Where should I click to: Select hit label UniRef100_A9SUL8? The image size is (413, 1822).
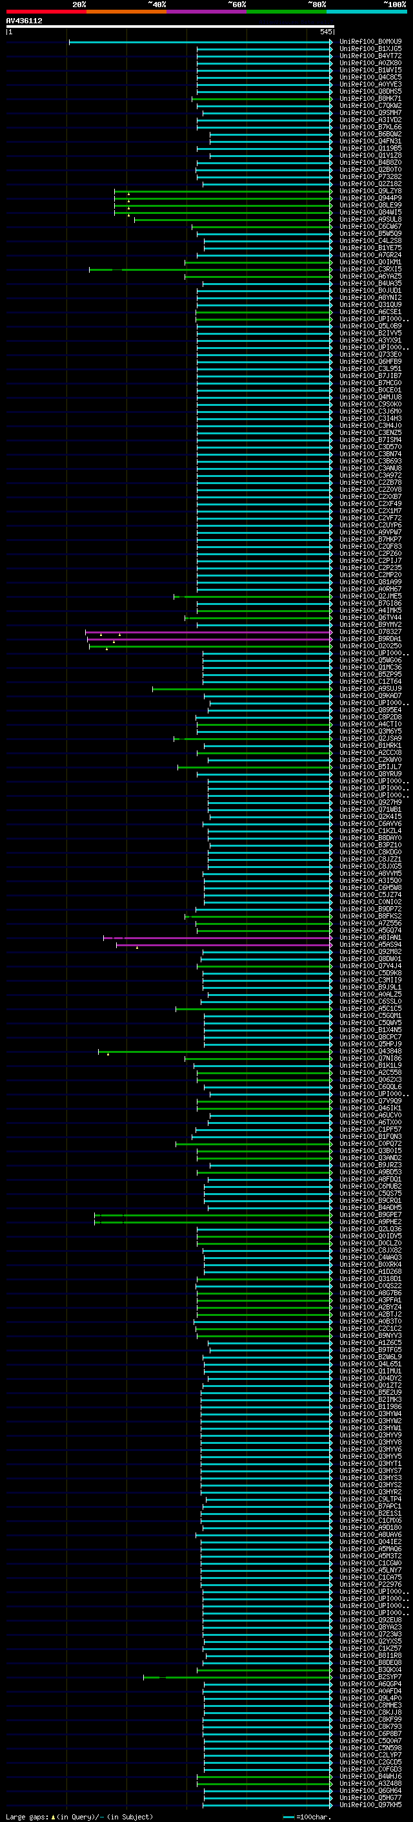click(370, 219)
